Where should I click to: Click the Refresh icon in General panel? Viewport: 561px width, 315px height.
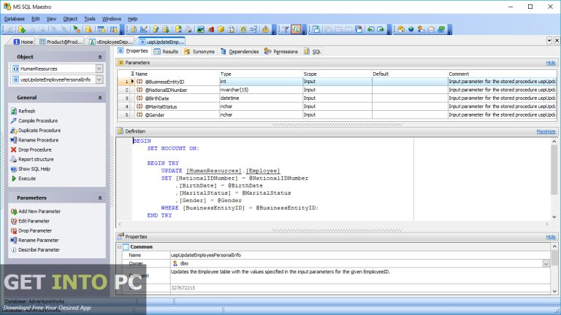coord(13,111)
